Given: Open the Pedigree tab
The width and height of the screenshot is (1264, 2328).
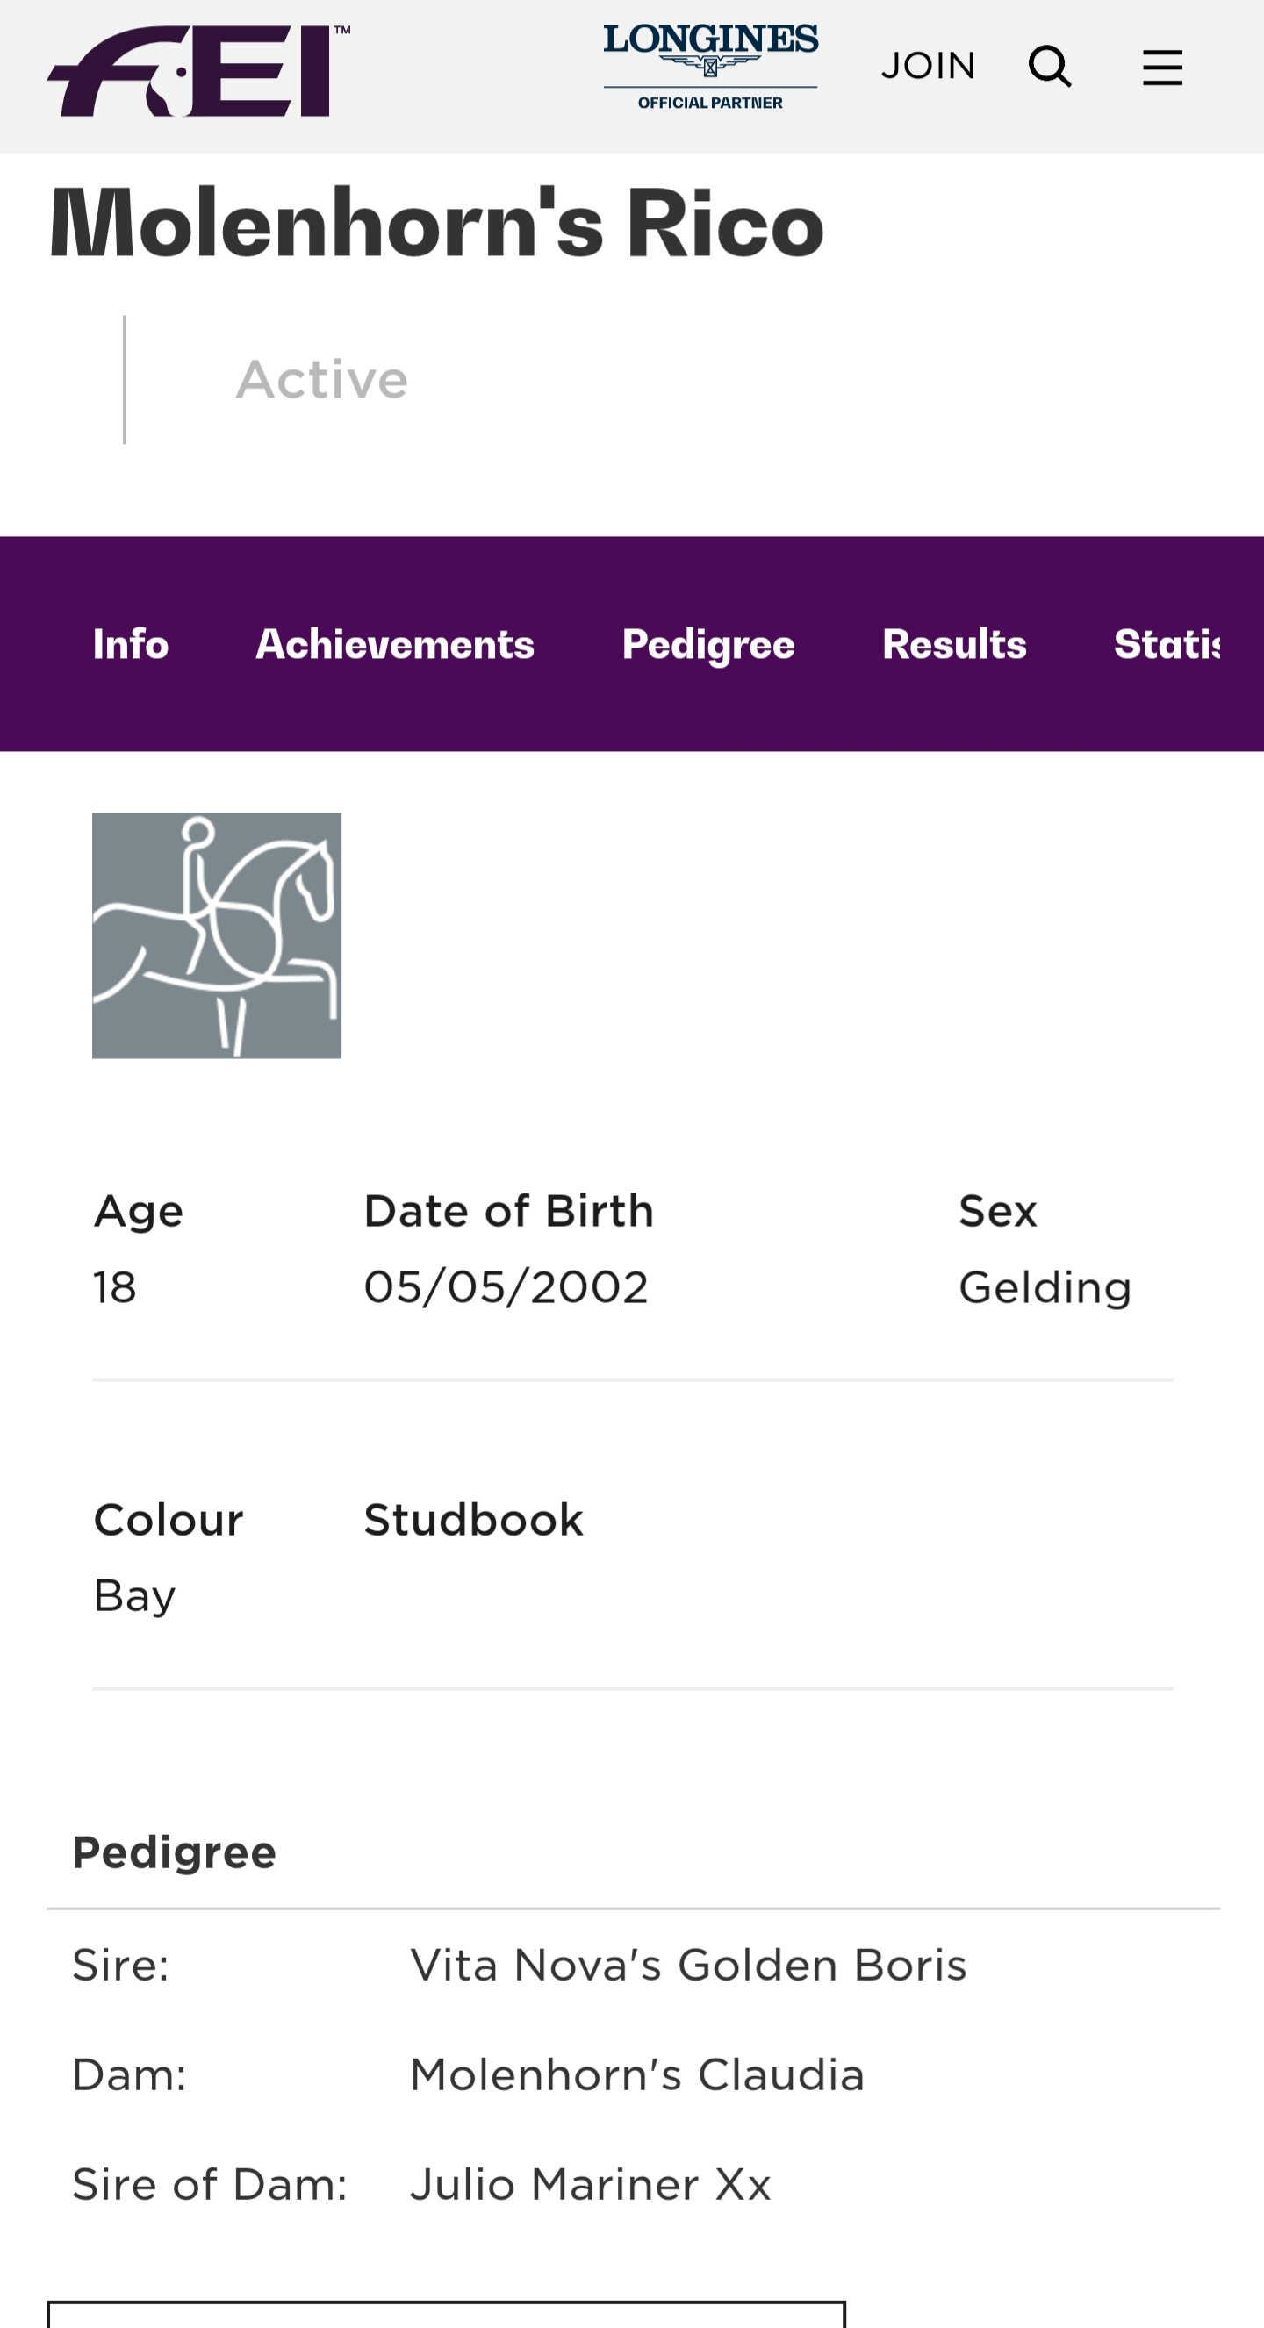Looking at the screenshot, I should click(x=708, y=644).
